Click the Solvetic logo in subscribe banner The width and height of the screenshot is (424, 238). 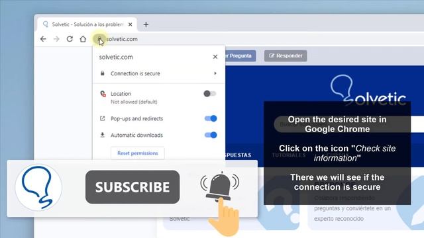point(38,188)
